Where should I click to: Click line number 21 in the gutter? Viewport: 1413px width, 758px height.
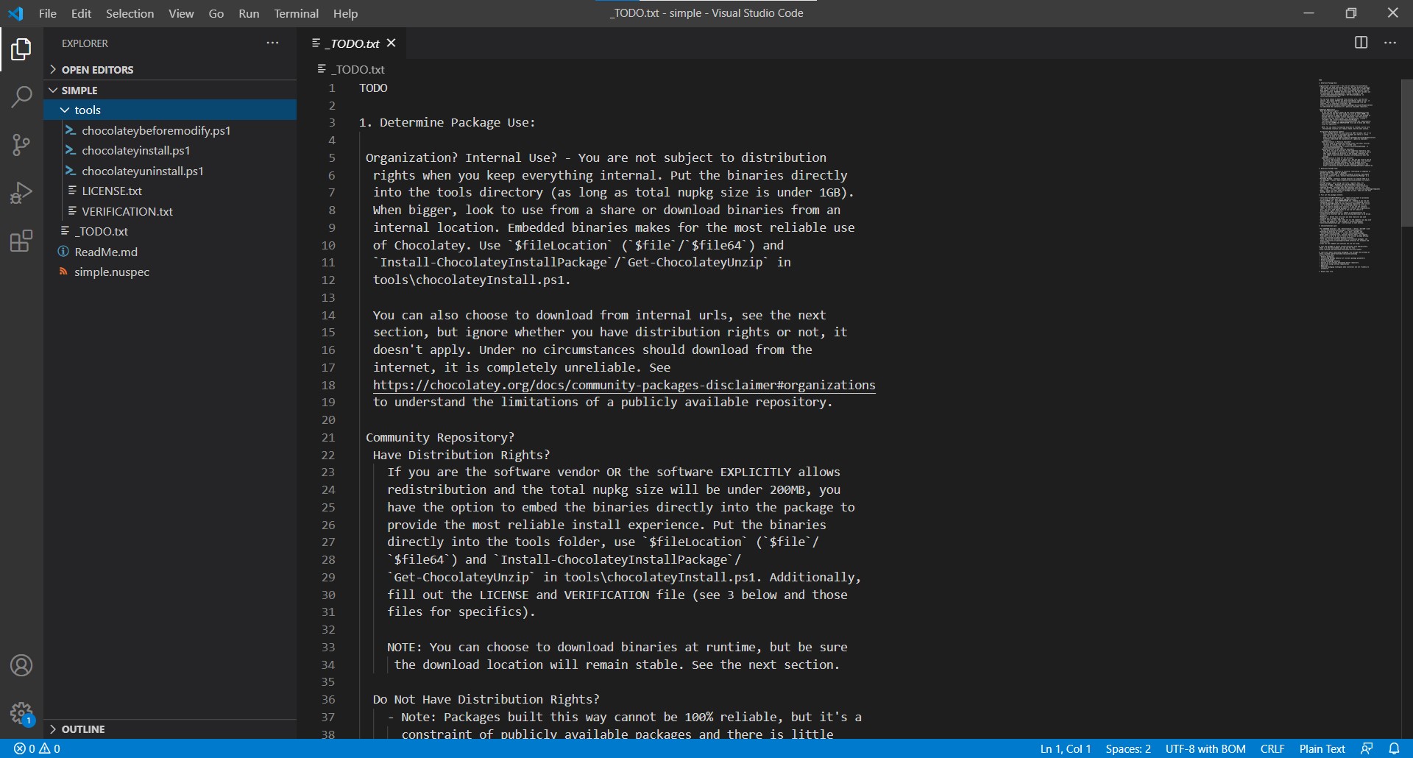328,437
